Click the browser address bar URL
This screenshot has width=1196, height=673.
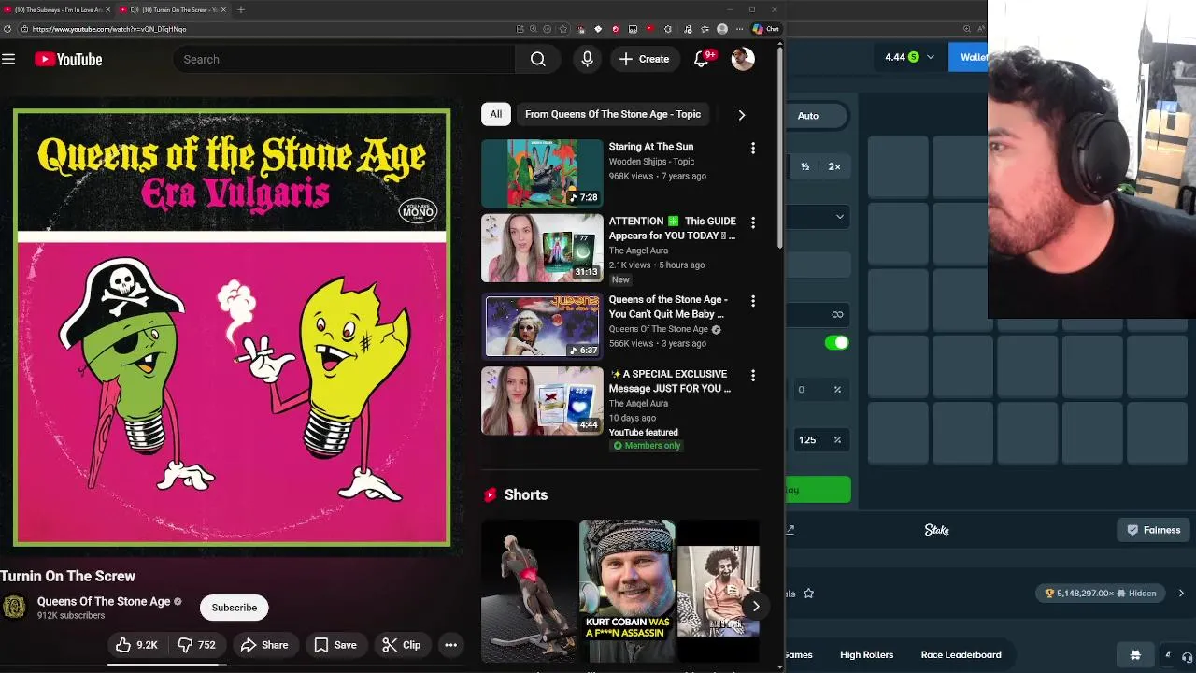[109, 29]
